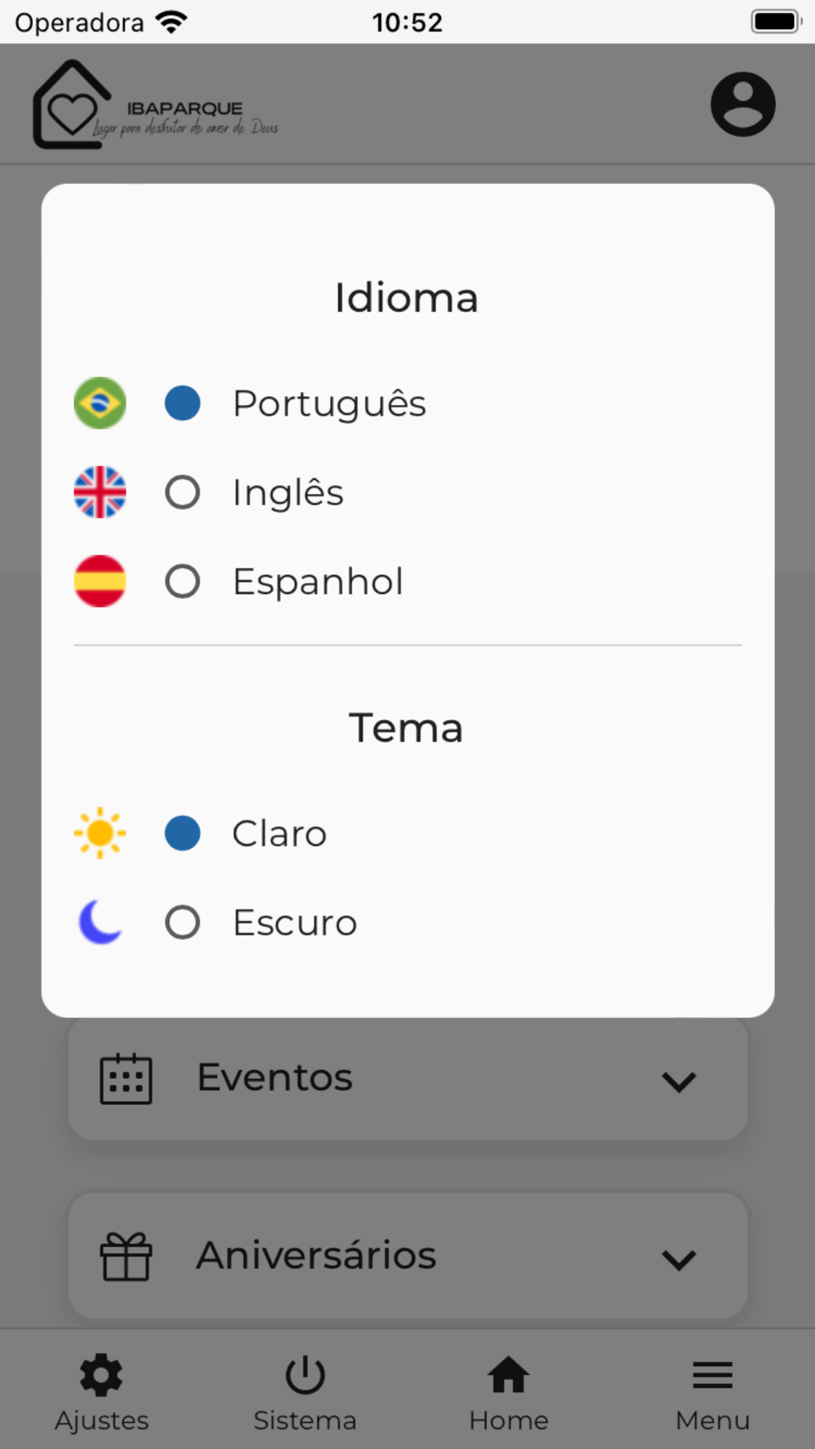This screenshot has height=1449, width=815.
Task: Tap the Spain flag icon
Action: pos(100,581)
